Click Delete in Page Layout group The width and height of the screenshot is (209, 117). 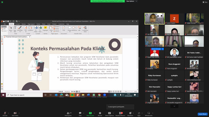click(x=56, y=29)
